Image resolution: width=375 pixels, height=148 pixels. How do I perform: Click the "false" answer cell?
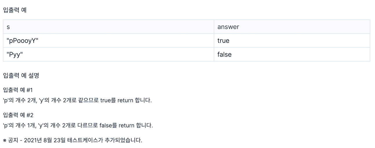pyautogui.click(x=292, y=54)
